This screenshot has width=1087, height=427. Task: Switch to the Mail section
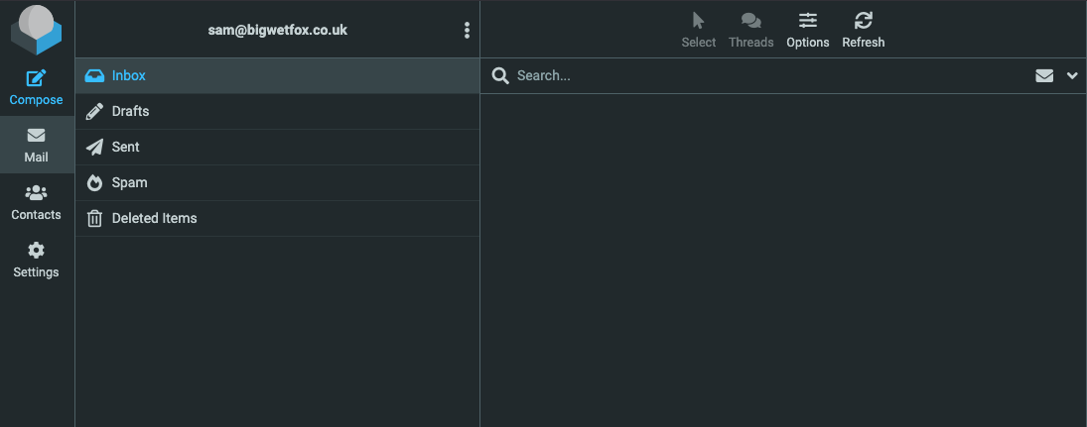click(36, 145)
